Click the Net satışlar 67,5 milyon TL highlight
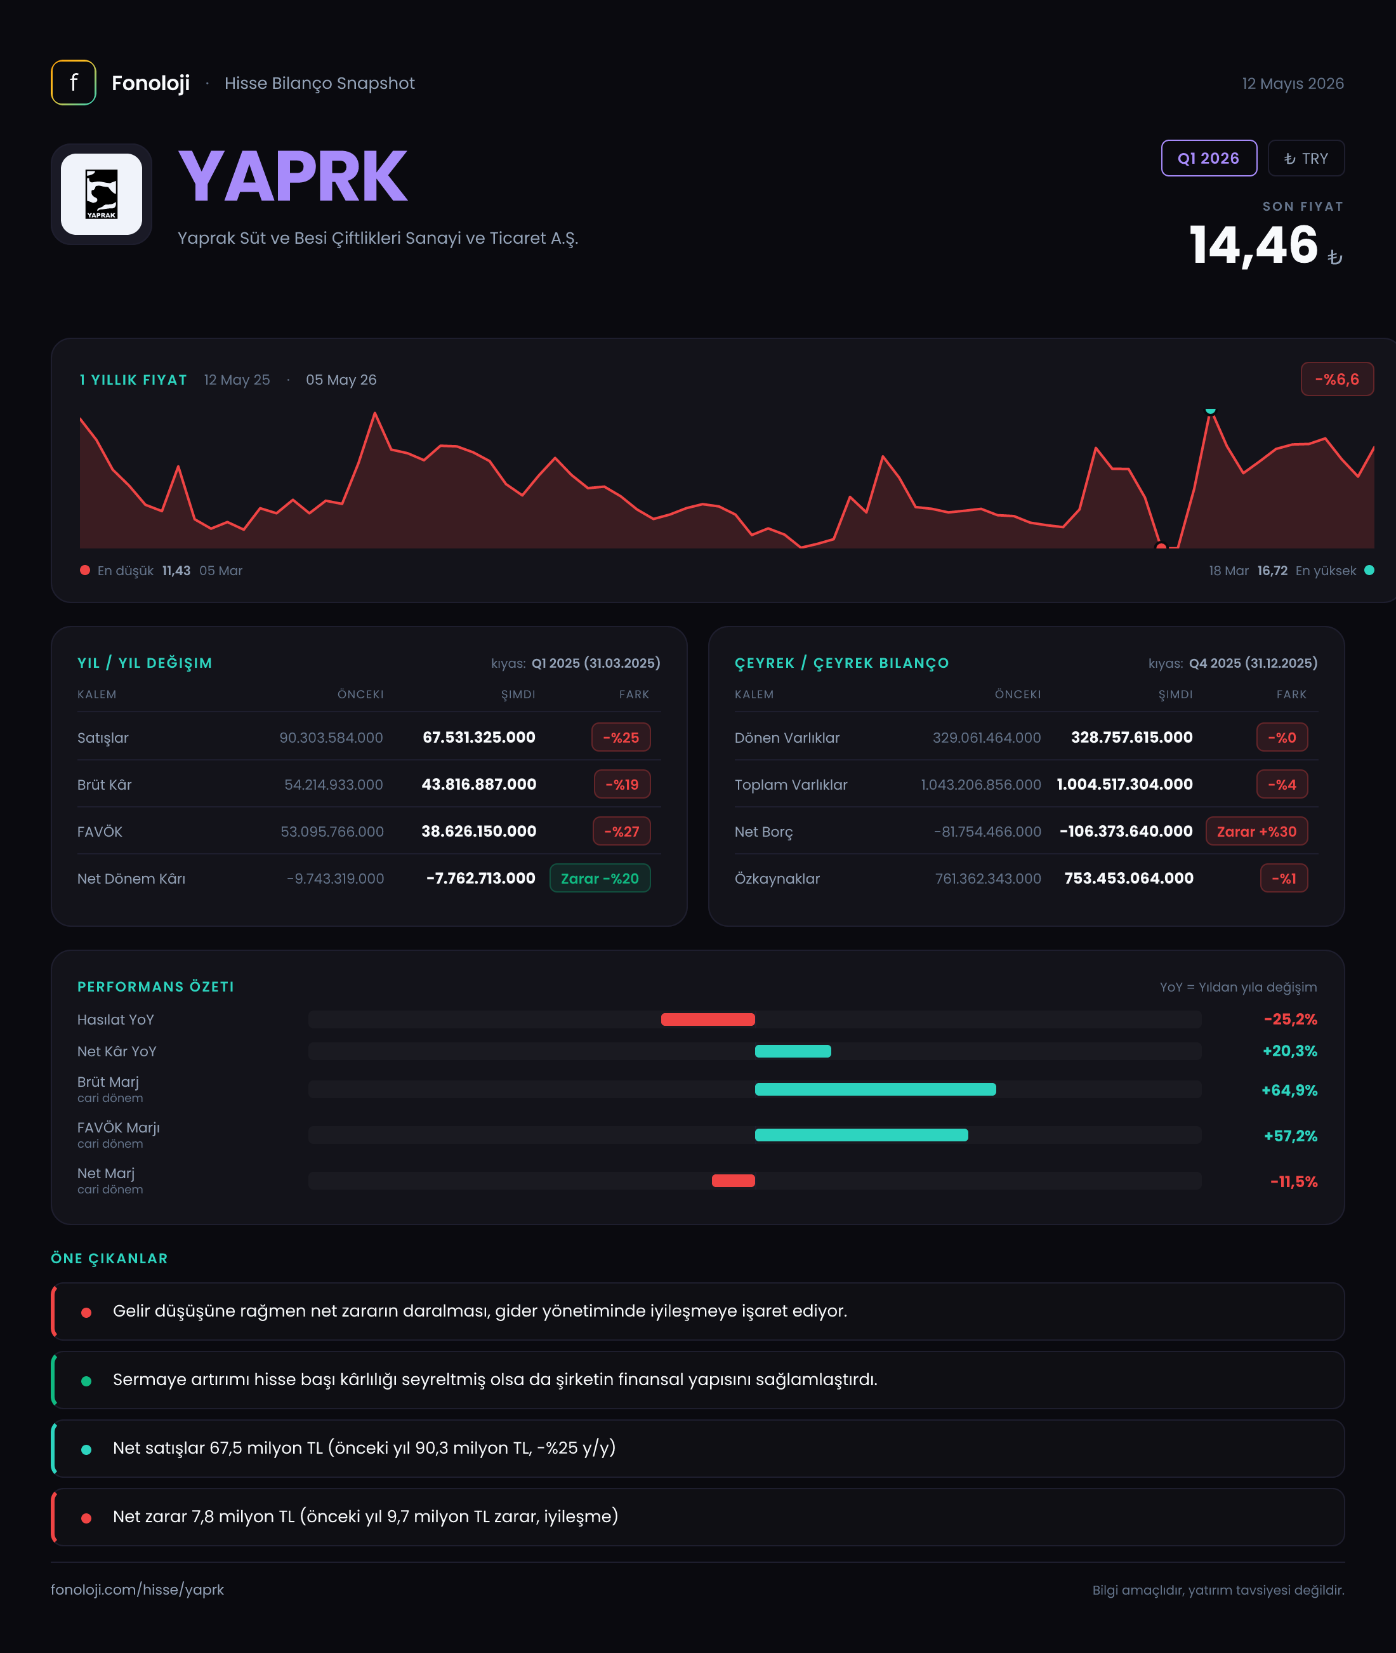 697,1448
